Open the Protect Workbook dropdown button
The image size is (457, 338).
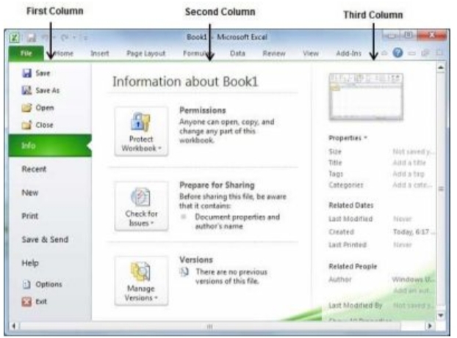coord(141,131)
